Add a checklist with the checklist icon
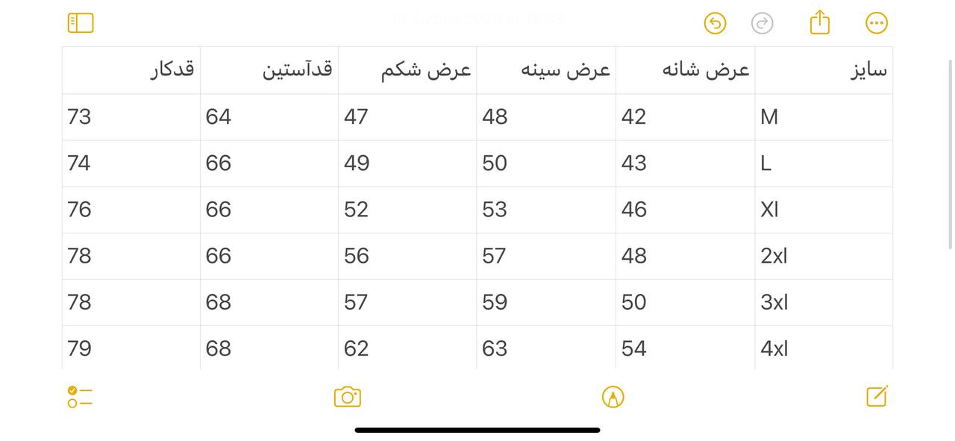Image resolution: width=955 pixels, height=441 pixels. 80,397
